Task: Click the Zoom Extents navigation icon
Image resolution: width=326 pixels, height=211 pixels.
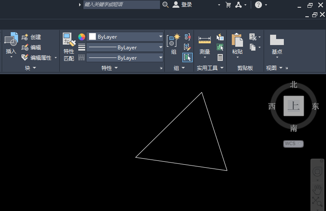Action: tap(317, 202)
